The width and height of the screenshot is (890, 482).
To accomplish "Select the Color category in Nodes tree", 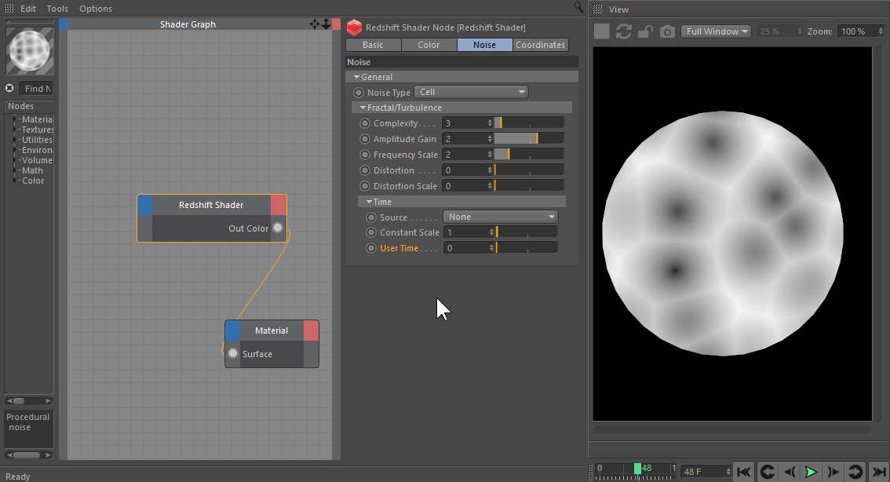I will pyautogui.click(x=33, y=181).
